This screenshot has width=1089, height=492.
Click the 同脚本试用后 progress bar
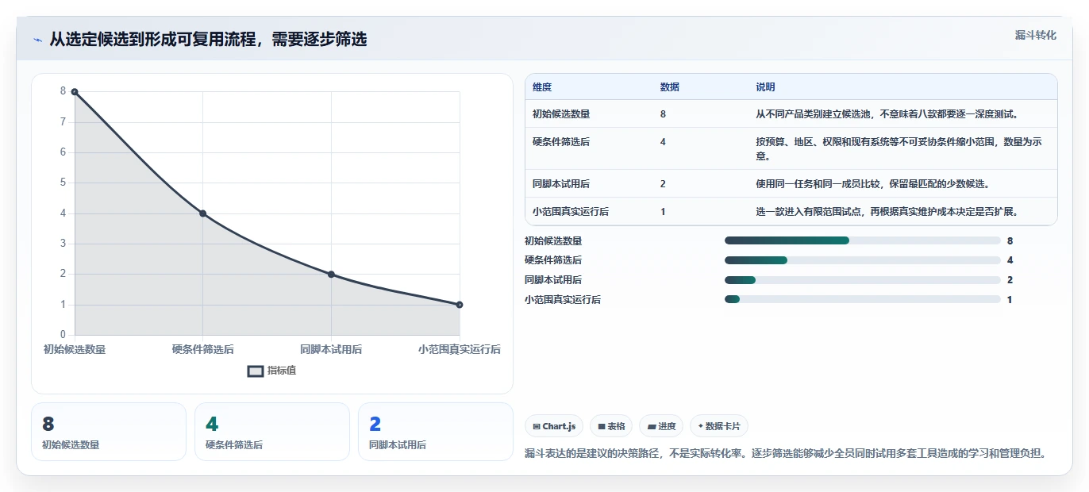pyautogui.click(x=863, y=280)
